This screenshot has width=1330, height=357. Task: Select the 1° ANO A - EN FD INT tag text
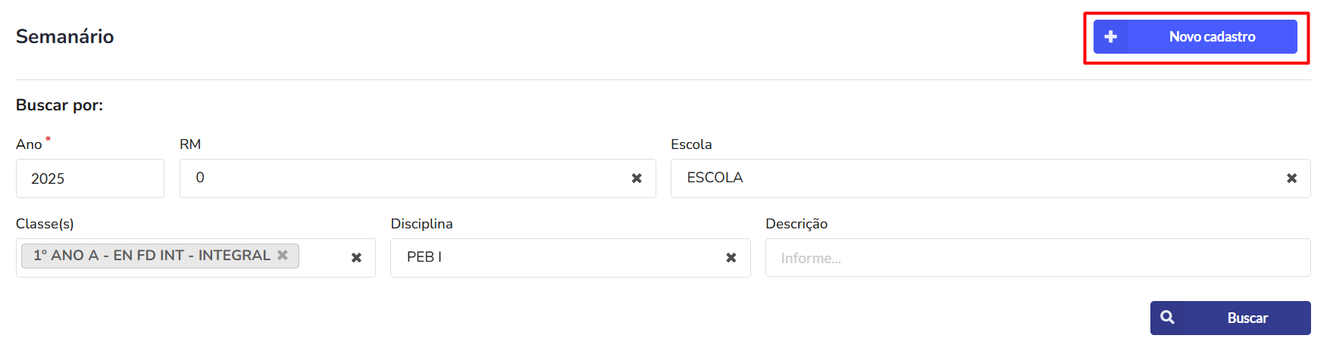click(x=152, y=255)
